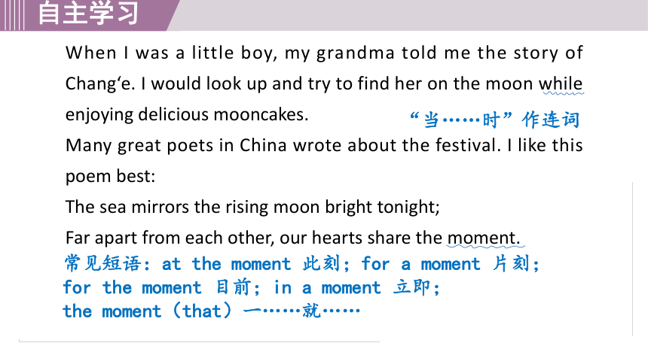Click the sentence starting "Many great poets"

[324, 145]
